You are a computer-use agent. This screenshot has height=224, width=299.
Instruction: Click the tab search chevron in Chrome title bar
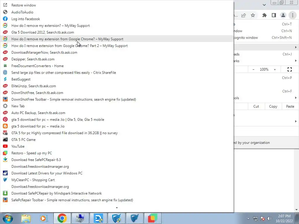(264, 5)
